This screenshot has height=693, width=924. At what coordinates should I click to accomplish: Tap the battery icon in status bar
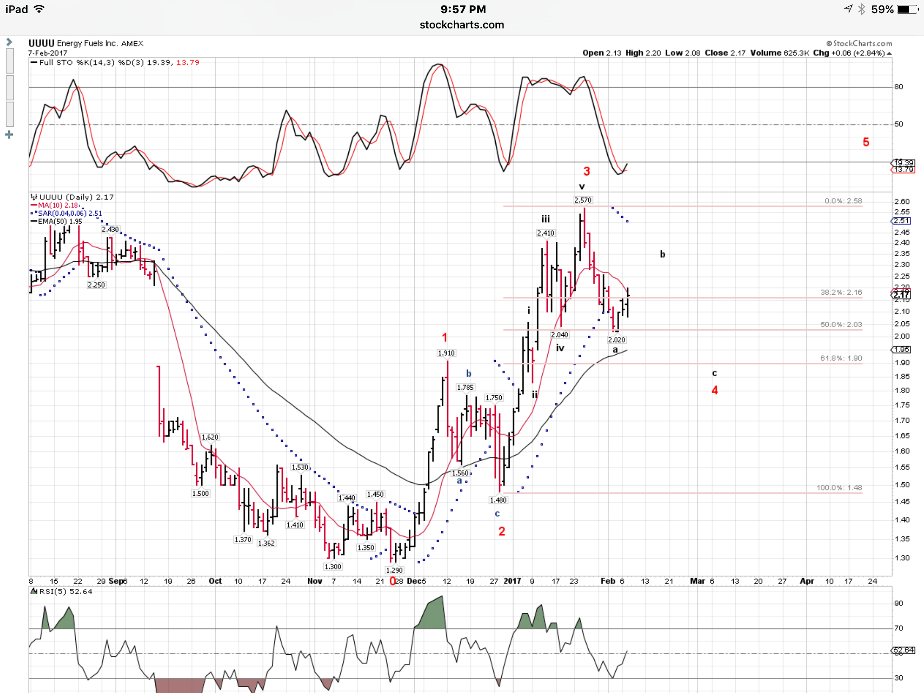pos(907,9)
